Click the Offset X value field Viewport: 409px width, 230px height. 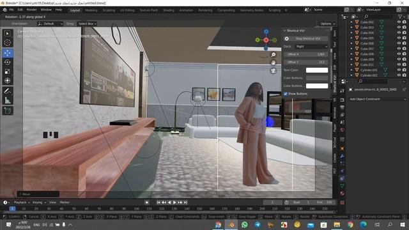[305, 54]
